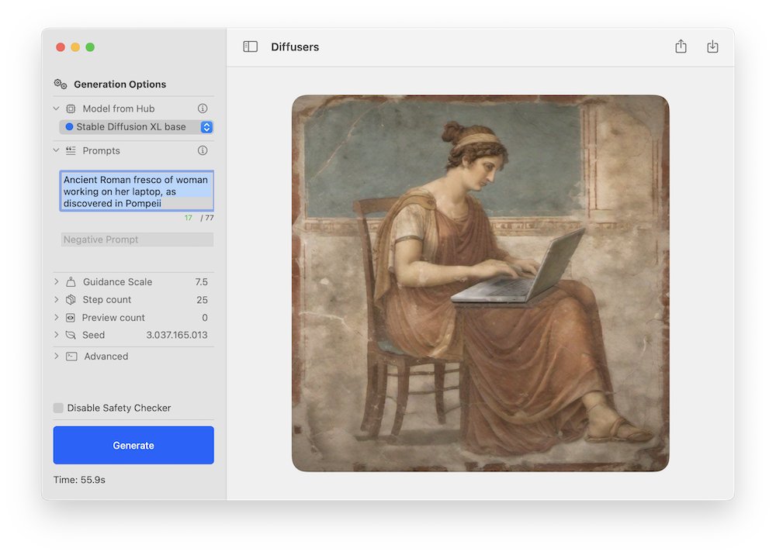This screenshot has height=555, width=776.
Task: Click the blue Generate button
Action: 133,445
